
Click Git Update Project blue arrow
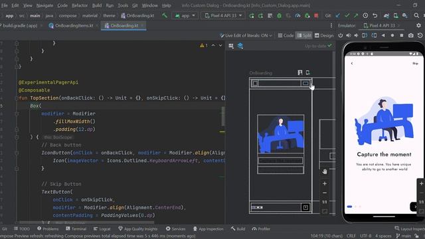338,16
